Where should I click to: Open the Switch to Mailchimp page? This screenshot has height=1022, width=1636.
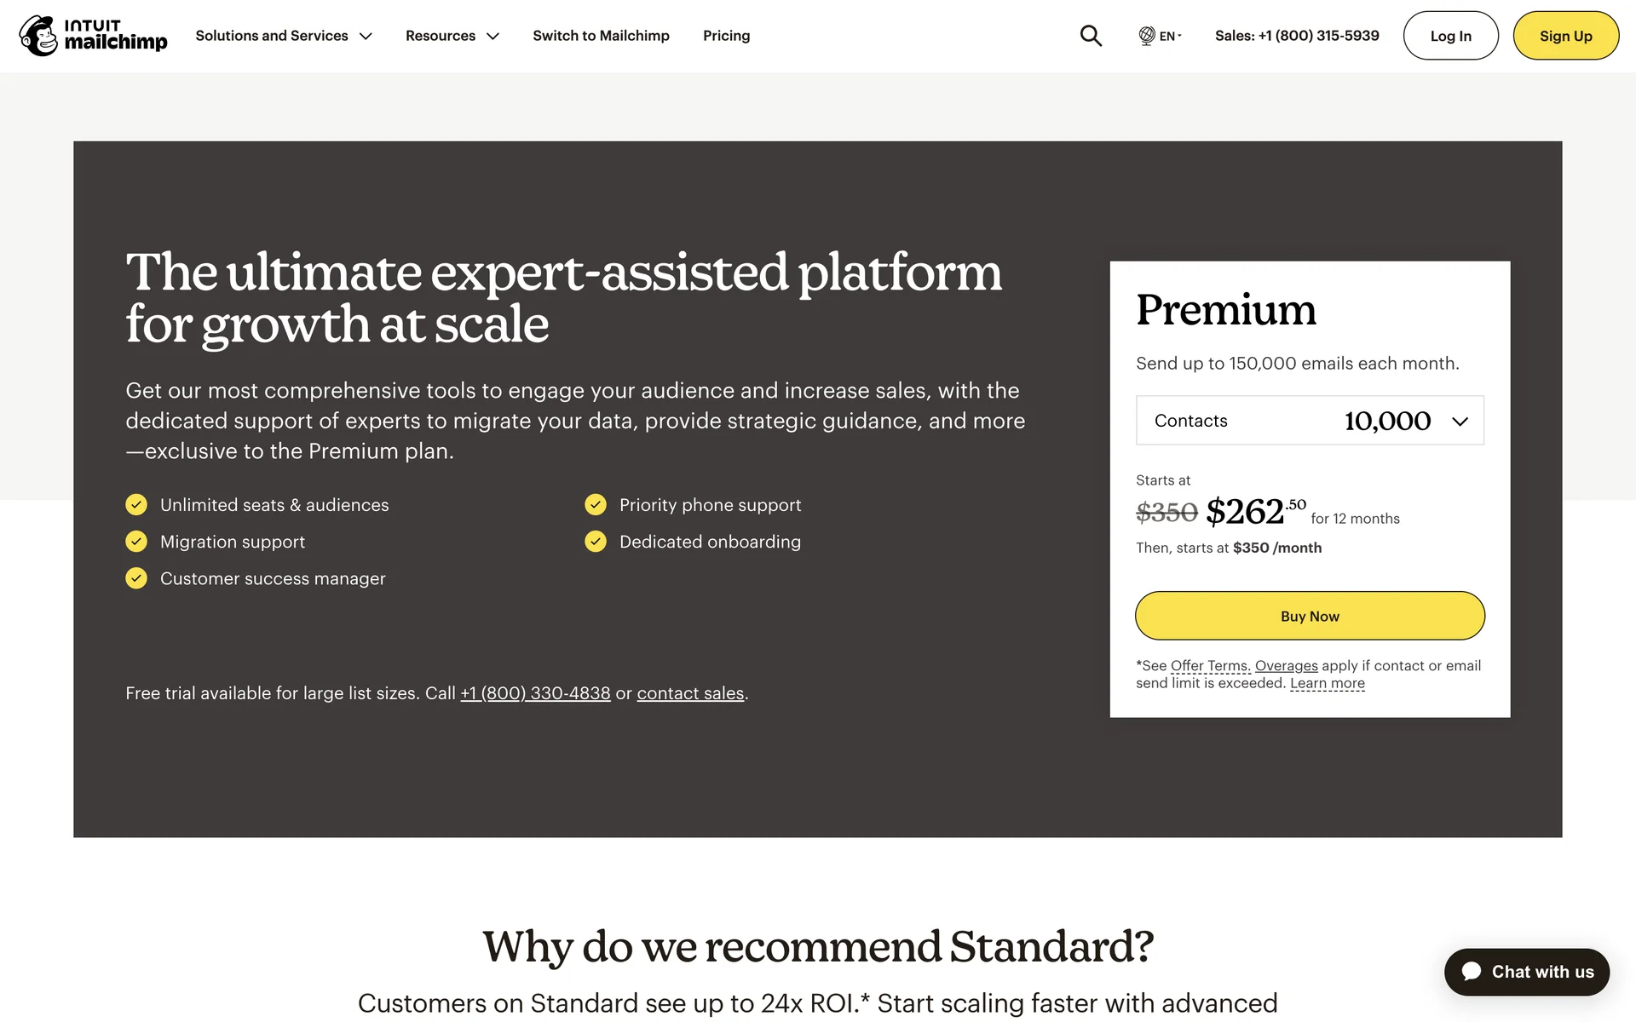tap(601, 36)
